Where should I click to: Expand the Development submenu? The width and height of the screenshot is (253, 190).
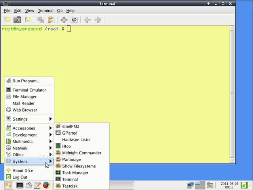[x=29, y=135]
